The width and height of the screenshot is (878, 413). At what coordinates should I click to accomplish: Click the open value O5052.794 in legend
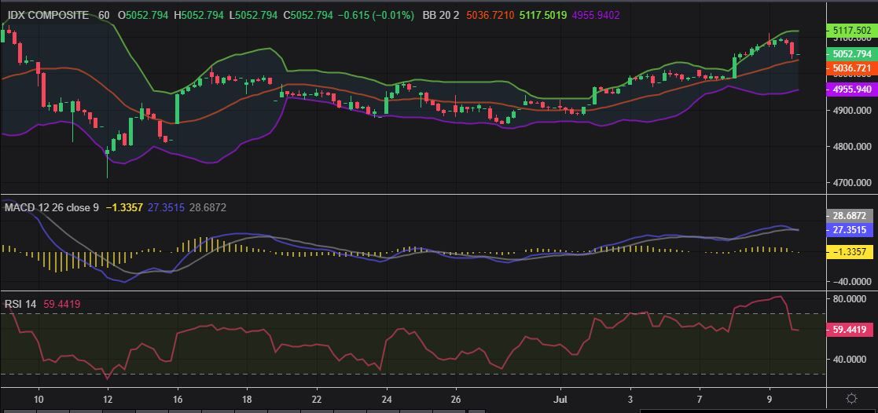(x=143, y=16)
